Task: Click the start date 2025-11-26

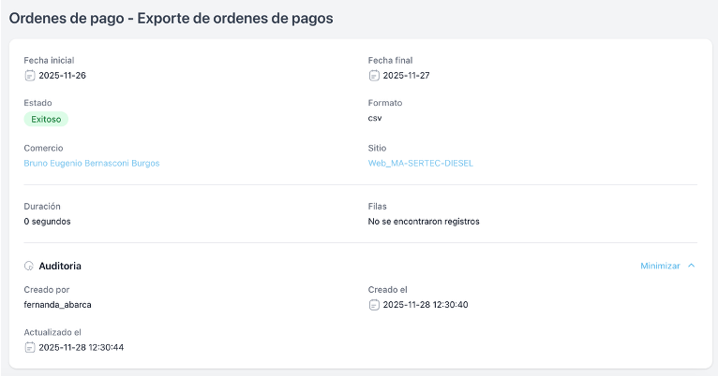Action: click(x=62, y=76)
